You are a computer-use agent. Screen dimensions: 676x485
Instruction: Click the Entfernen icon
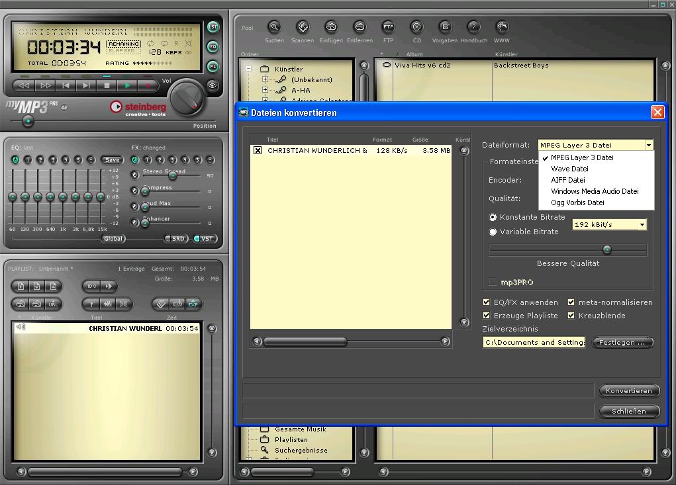coord(360,27)
